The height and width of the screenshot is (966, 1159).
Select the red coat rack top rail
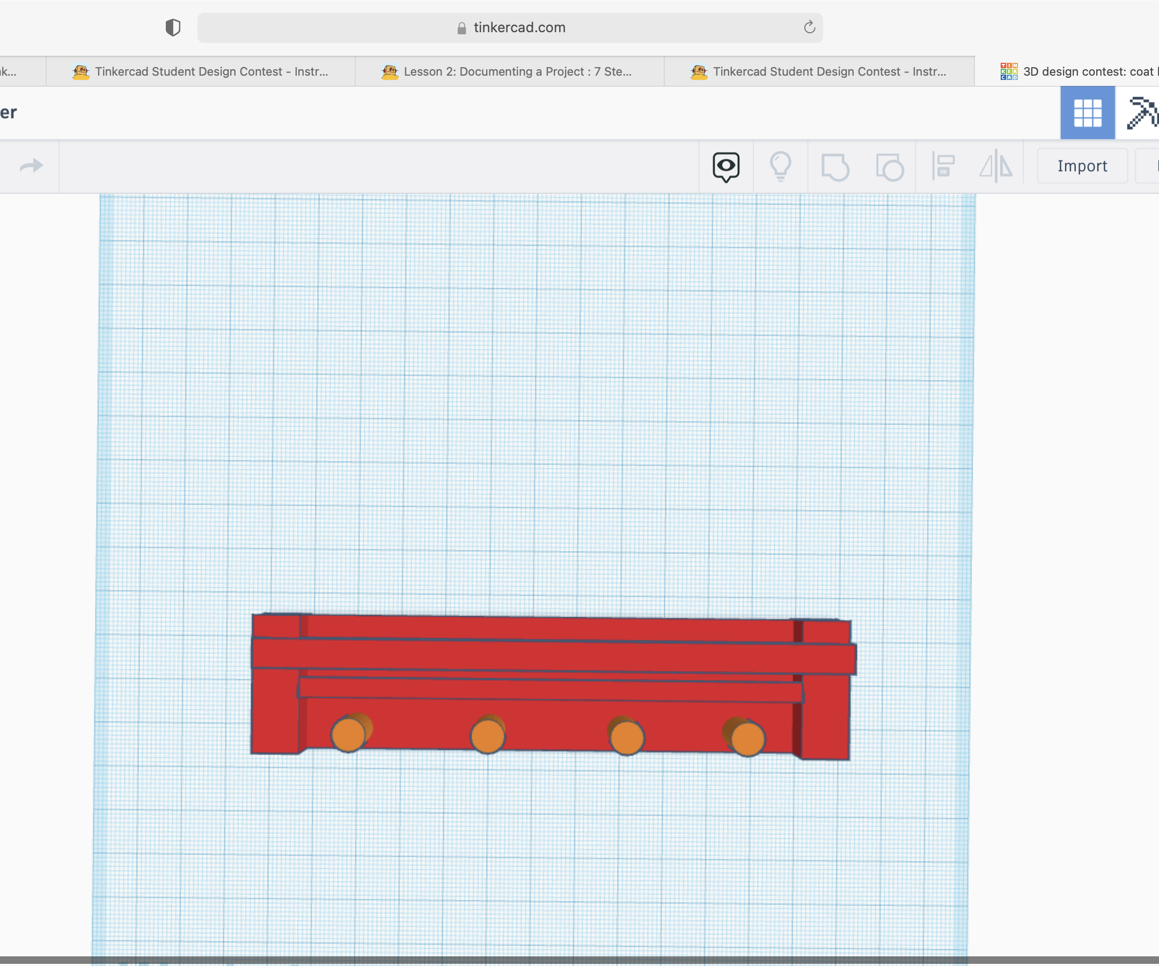pyautogui.click(x=552, y=656)
